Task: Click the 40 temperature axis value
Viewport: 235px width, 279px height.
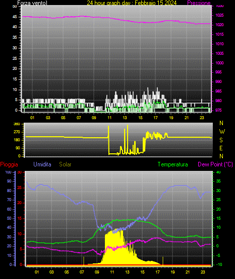Action: coord(218,172)
